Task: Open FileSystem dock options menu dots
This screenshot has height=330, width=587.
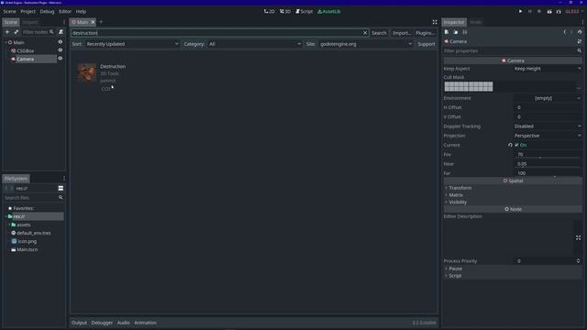Action: (64, 179)
